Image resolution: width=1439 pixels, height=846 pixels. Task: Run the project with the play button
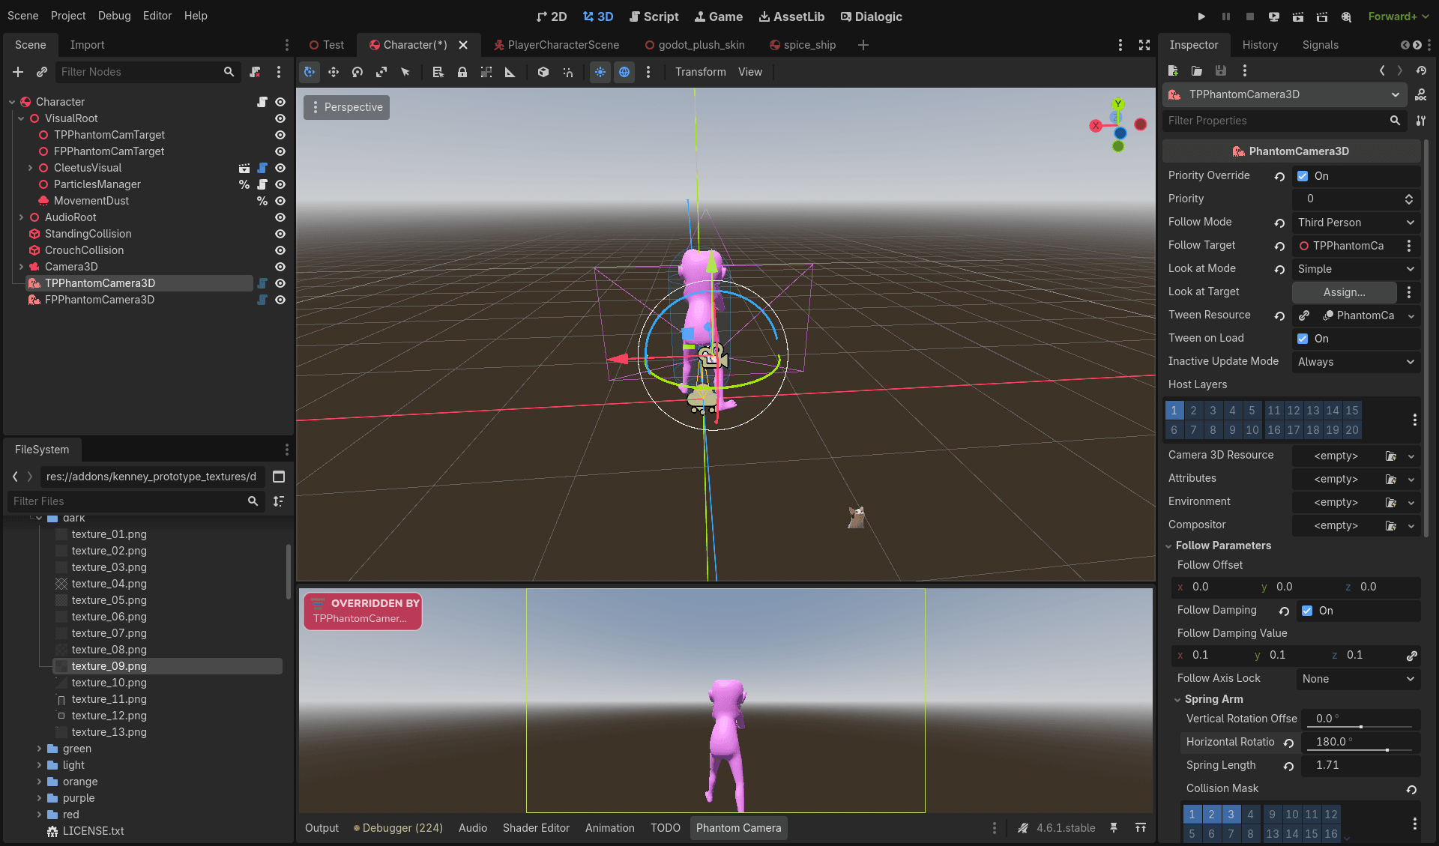coord(1201,16)
